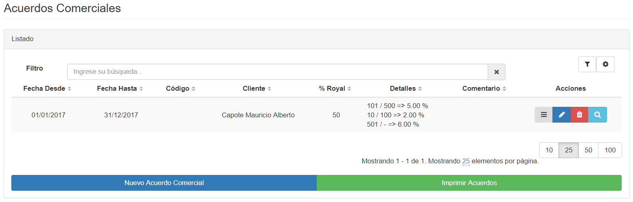633x202 pixels.
Task: Focus the search filter input field
Action: coord(277,72)
